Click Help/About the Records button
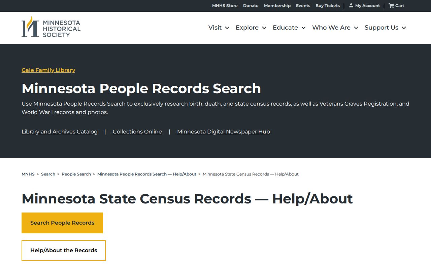 64,251
